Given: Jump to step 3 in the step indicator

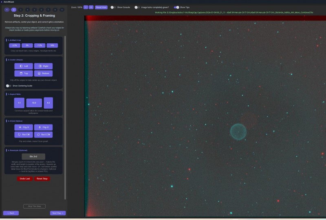Looking at the screenshot, I should (21, 10).
